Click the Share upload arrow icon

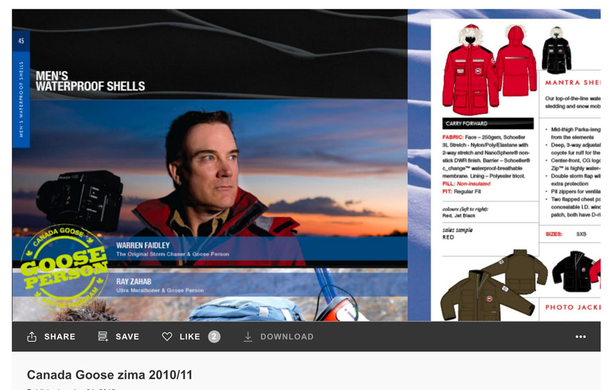click(32, 337)
